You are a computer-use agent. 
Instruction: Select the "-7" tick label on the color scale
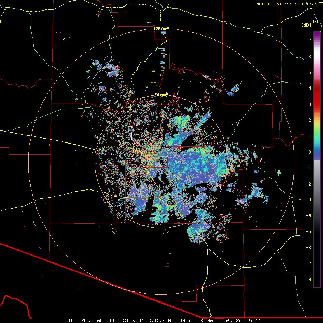coord(308,263)
